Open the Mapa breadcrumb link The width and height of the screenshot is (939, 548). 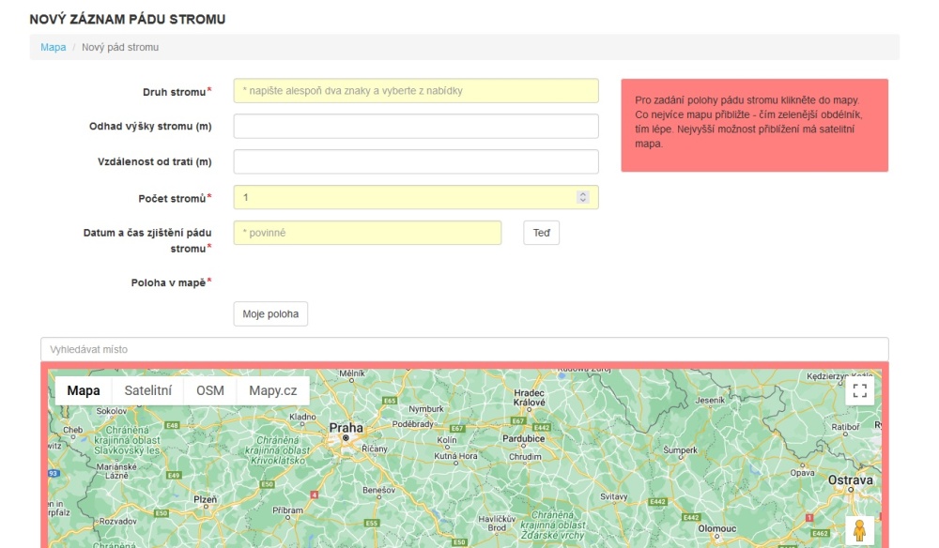coord(54,47)
